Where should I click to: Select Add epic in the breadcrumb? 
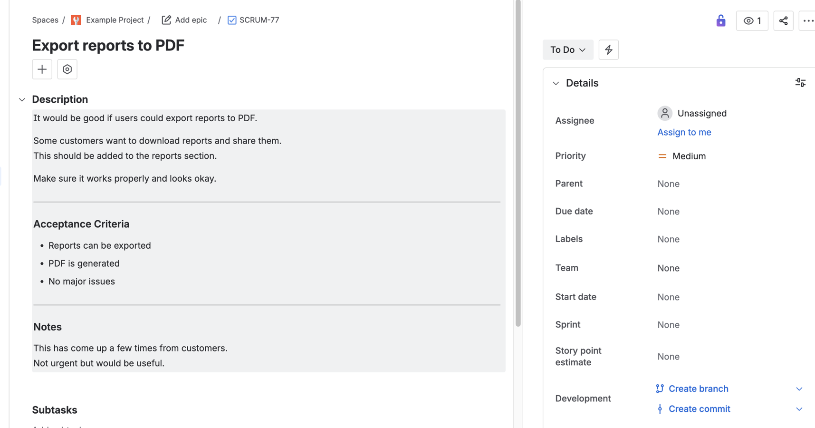coord(191,20)
